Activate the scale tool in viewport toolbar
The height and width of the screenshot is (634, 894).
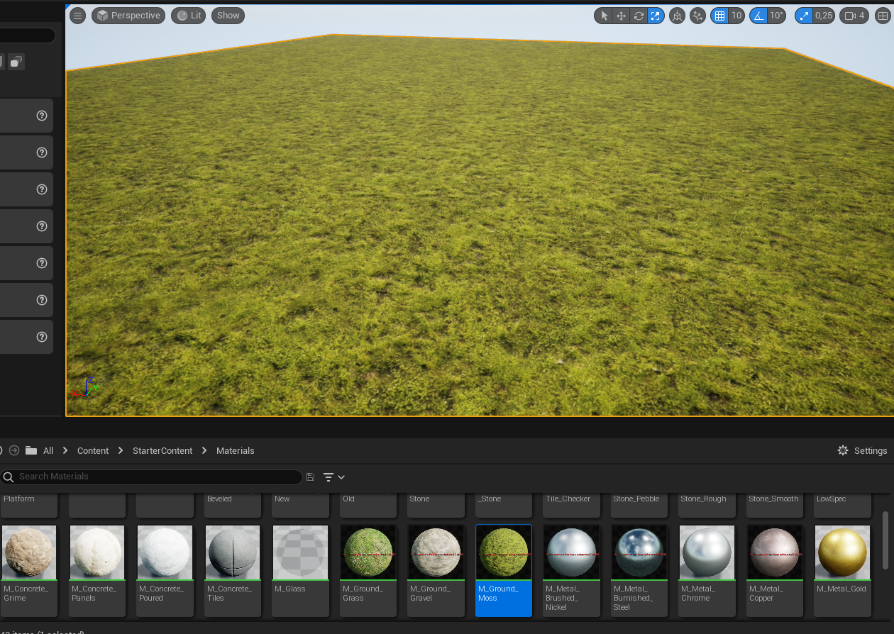[x=656, y=16]
